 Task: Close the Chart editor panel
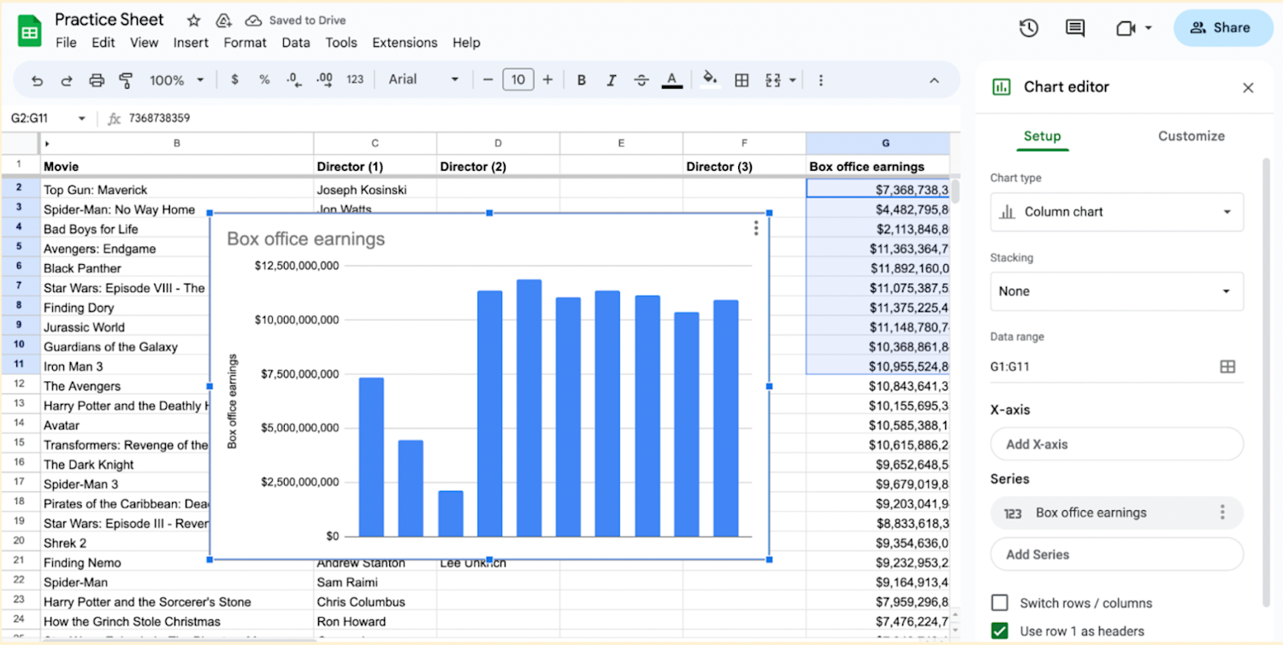click(x=1248, y=87)
